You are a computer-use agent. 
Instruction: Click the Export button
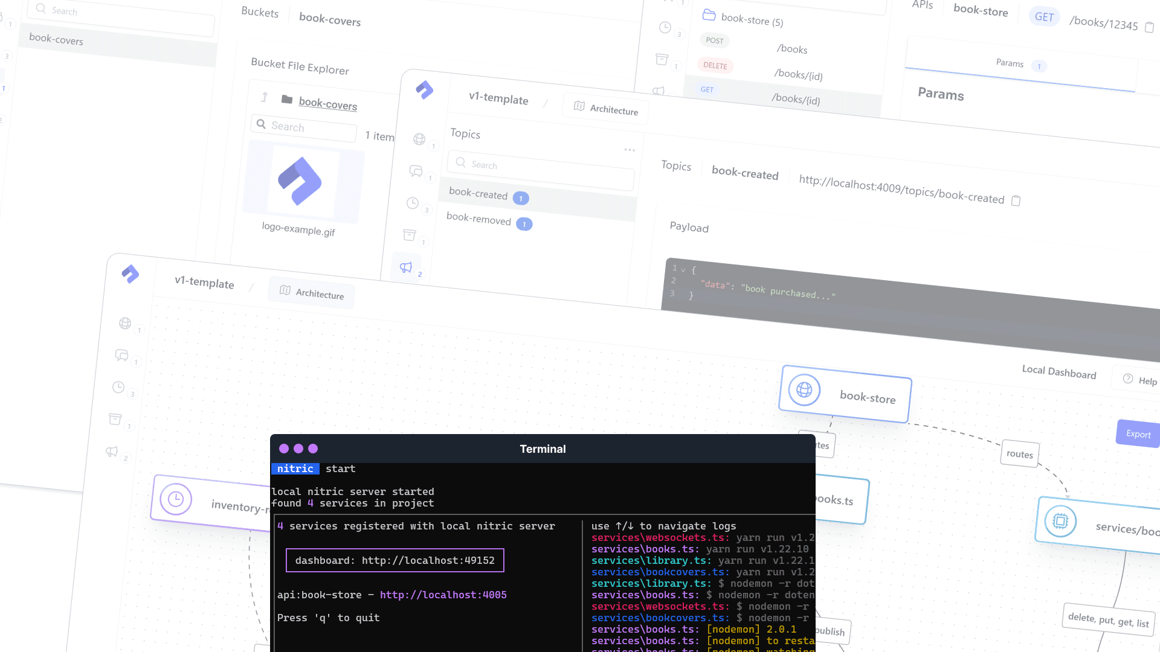[x=1138, y=434]
